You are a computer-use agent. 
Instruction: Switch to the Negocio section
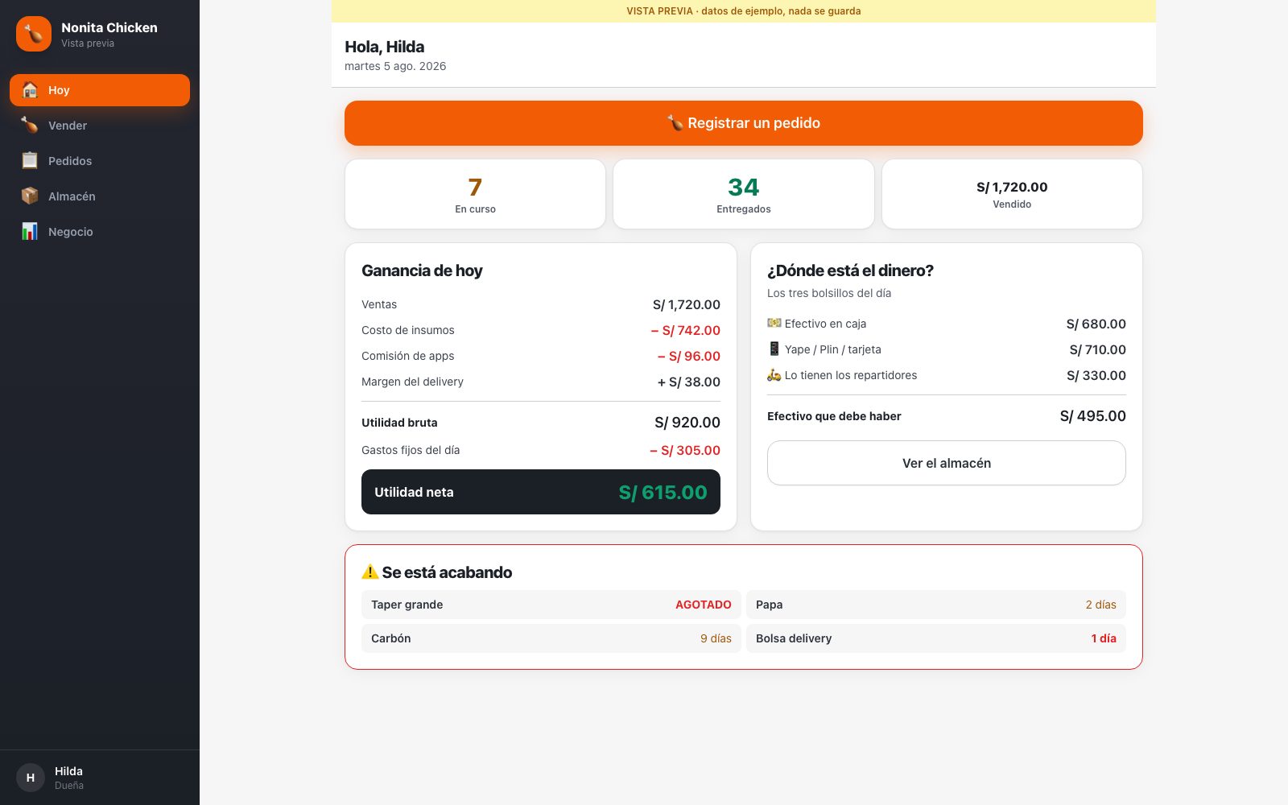(100, 232)
